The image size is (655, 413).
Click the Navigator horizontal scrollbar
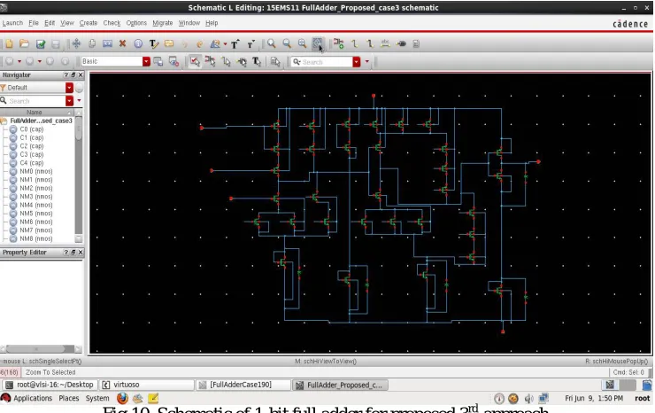tap(41, 348)
